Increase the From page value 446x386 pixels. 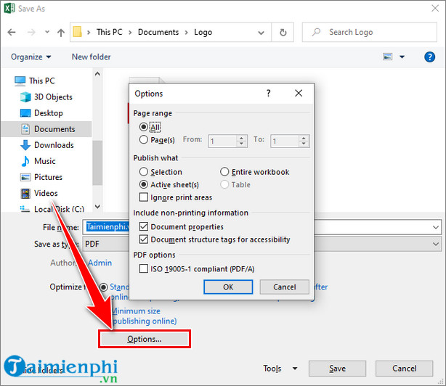click(241, 139)
